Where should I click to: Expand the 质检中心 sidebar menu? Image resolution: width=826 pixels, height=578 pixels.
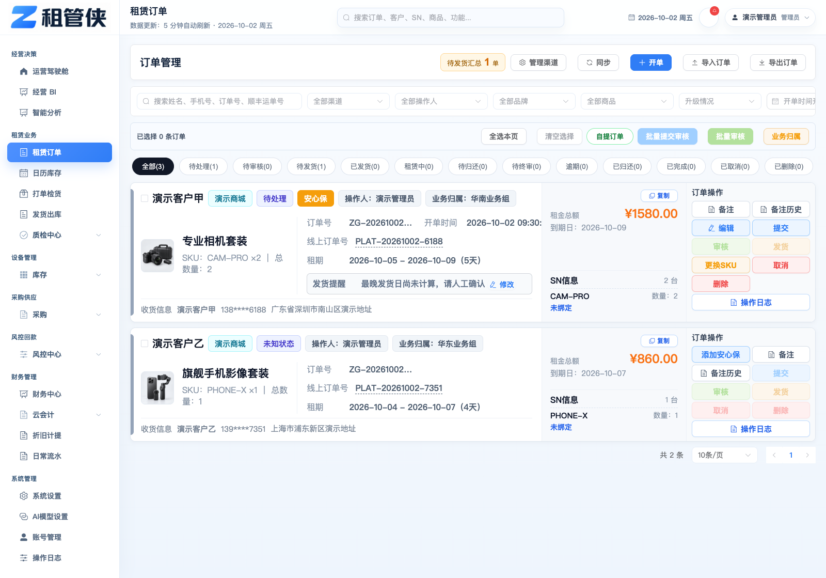(x=59, y=235)
